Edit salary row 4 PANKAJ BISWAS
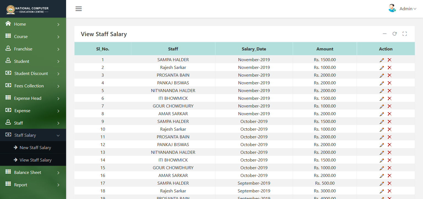Screen dimensions: 423x199 pos(382,83)
